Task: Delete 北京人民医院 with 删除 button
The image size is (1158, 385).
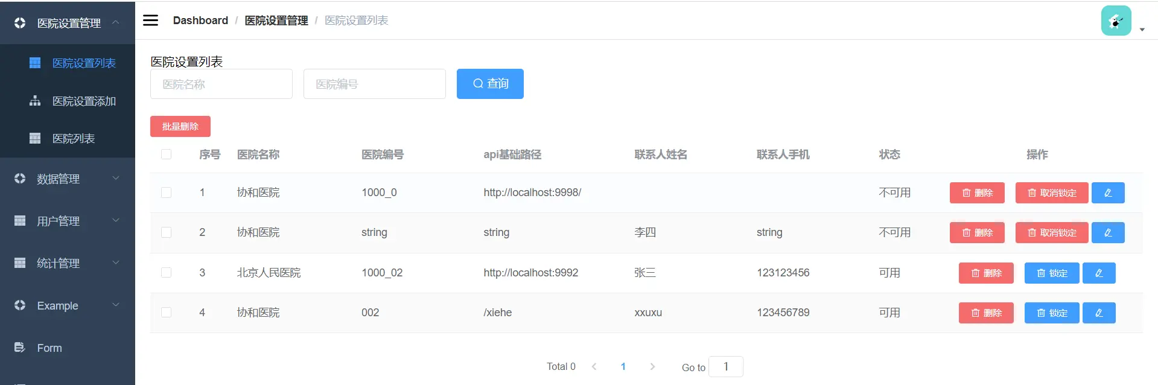Action: (x=986, y=273)
